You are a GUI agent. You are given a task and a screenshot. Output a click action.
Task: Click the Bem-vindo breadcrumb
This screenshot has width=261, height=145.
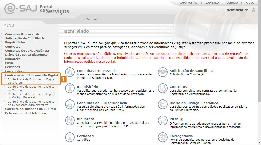click(94, 19)
